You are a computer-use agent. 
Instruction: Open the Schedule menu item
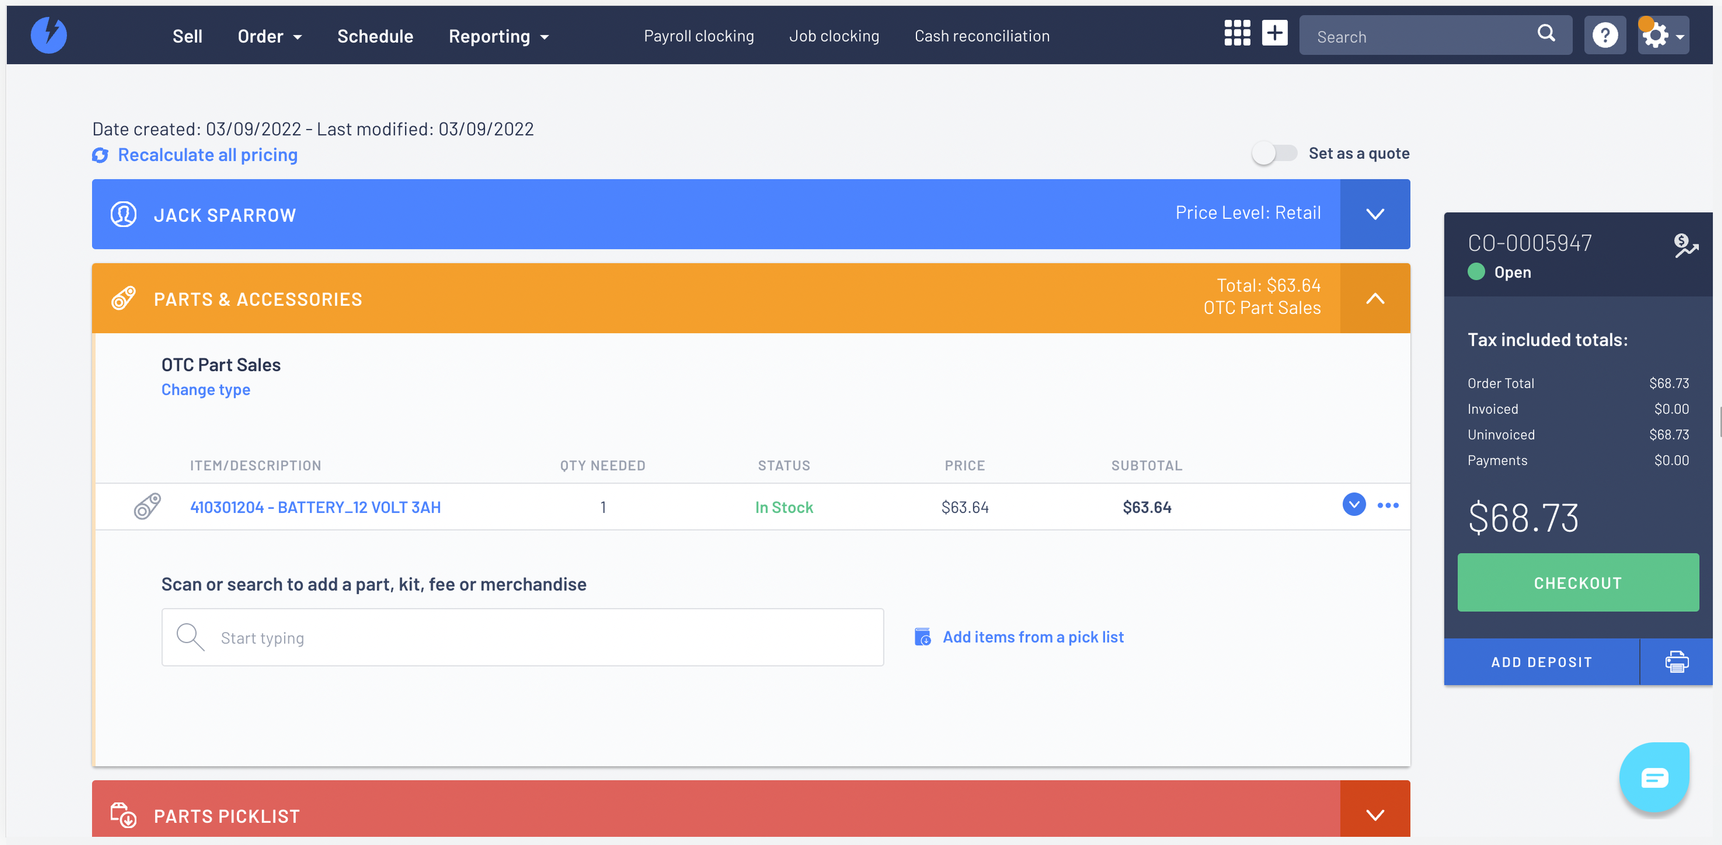click(375, 37)
